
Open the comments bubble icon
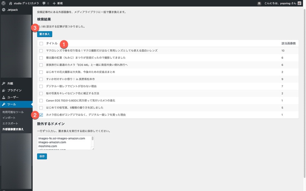(44, 3)
